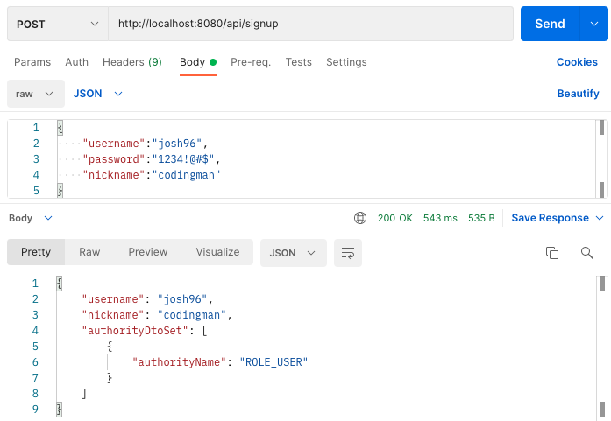Click the Send button
611x421 pixels.
pyautogui.click(x=550, y=24)
